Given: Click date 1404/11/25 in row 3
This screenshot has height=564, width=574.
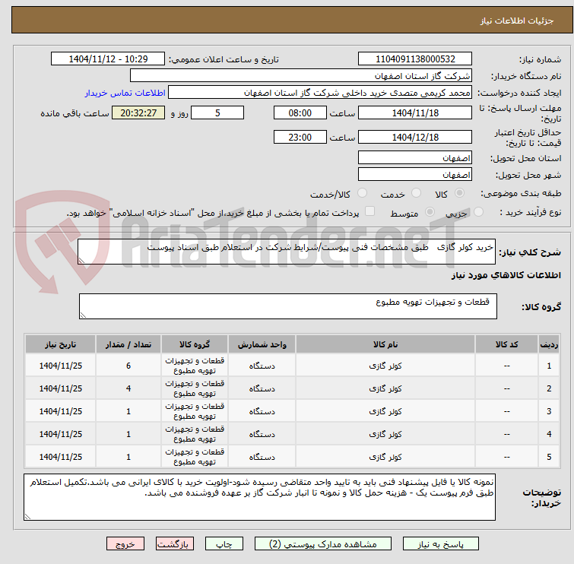Looking at the screenshot, I should coord(60,411).
